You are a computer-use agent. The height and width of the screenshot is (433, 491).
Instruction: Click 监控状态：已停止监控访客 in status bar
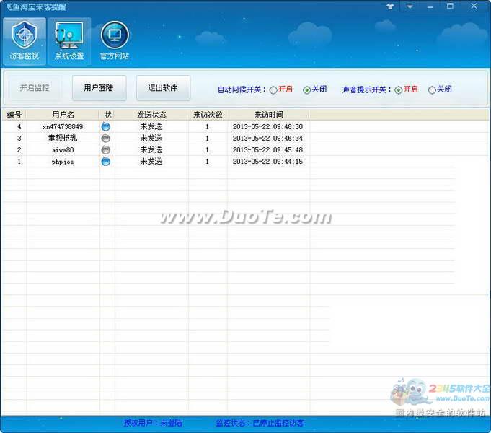point(260,423)
